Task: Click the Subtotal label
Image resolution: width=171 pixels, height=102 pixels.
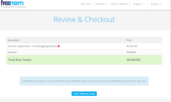Action: [12, 52]
